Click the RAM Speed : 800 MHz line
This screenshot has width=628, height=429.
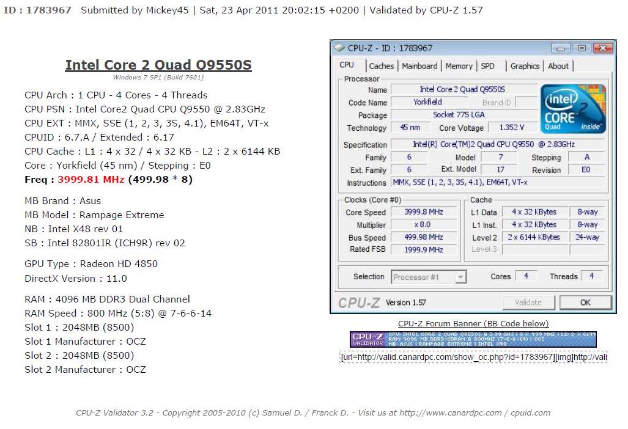118,313
